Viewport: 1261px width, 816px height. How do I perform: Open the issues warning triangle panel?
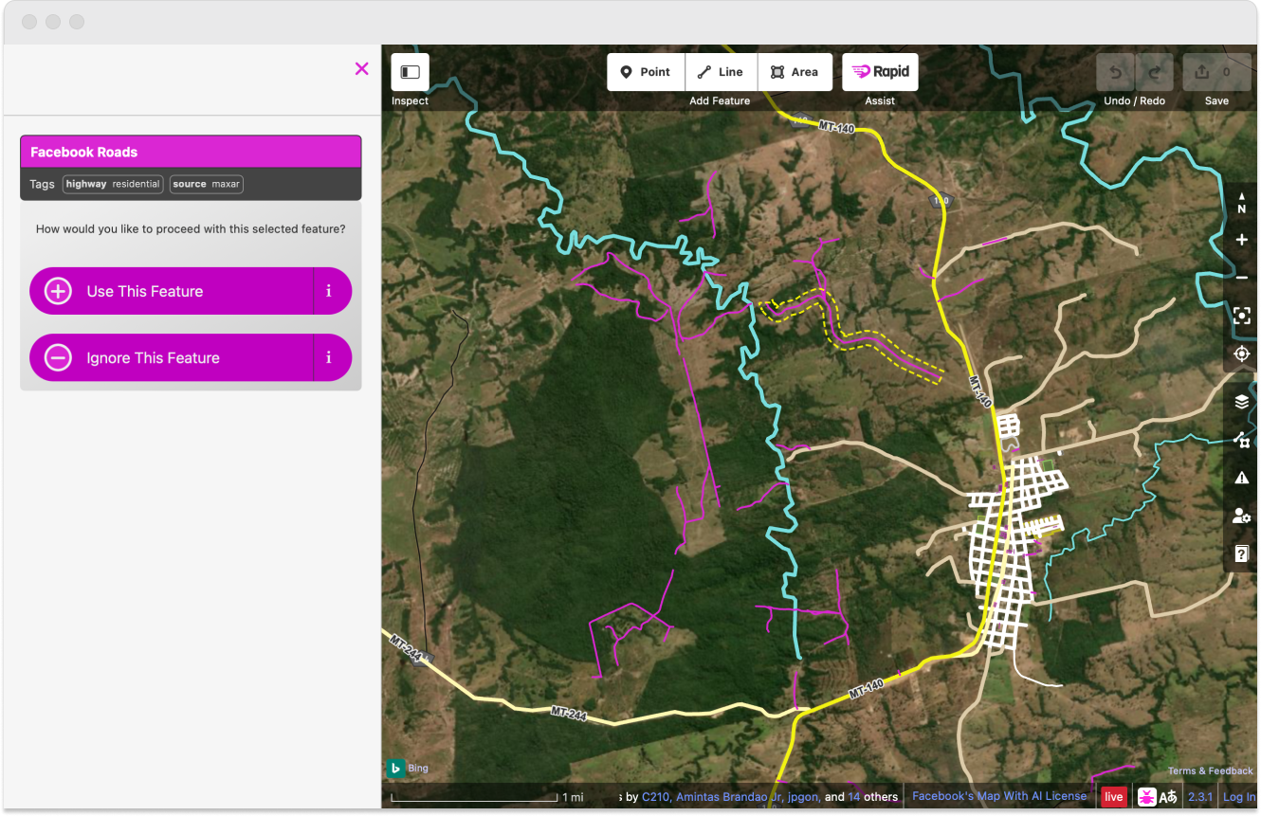pos(1242,478)
